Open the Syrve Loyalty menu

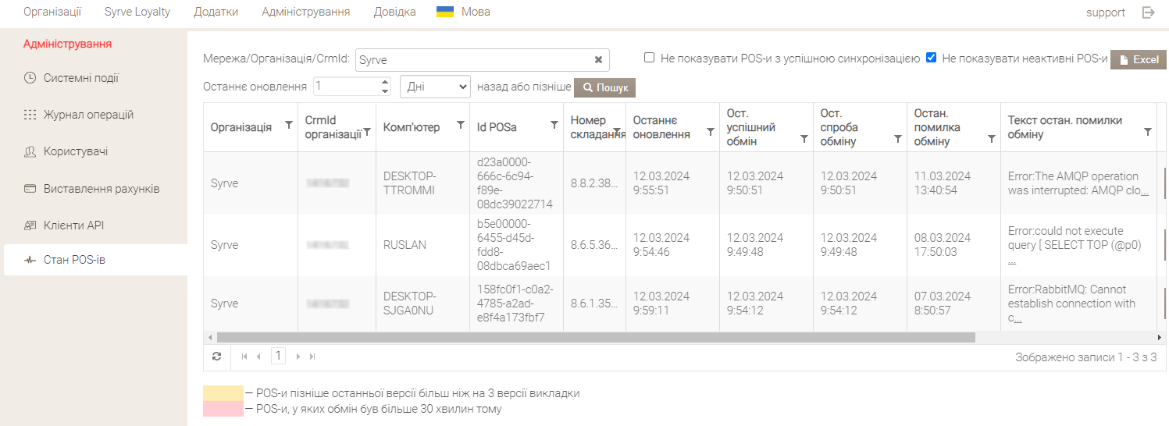point(137,12)
